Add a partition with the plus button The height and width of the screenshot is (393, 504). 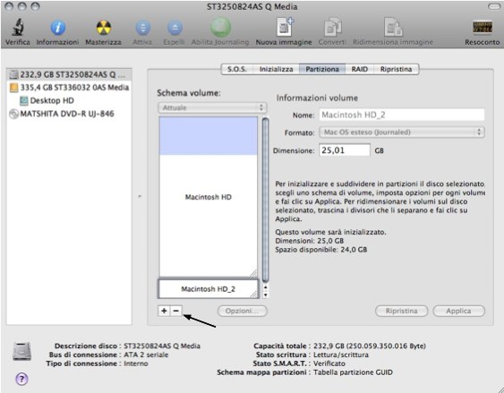[x=164, y=311]
